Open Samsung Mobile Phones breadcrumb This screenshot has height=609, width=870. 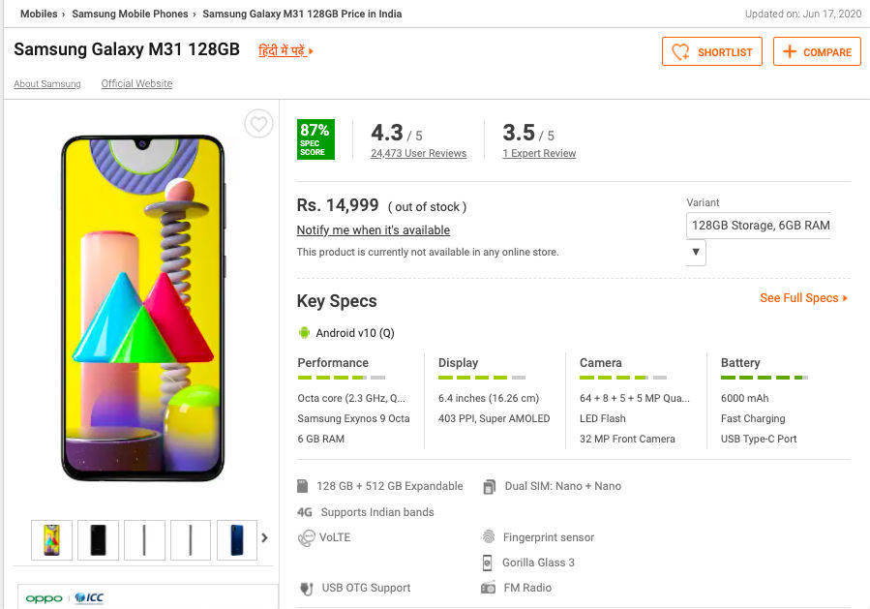(132, 15)
